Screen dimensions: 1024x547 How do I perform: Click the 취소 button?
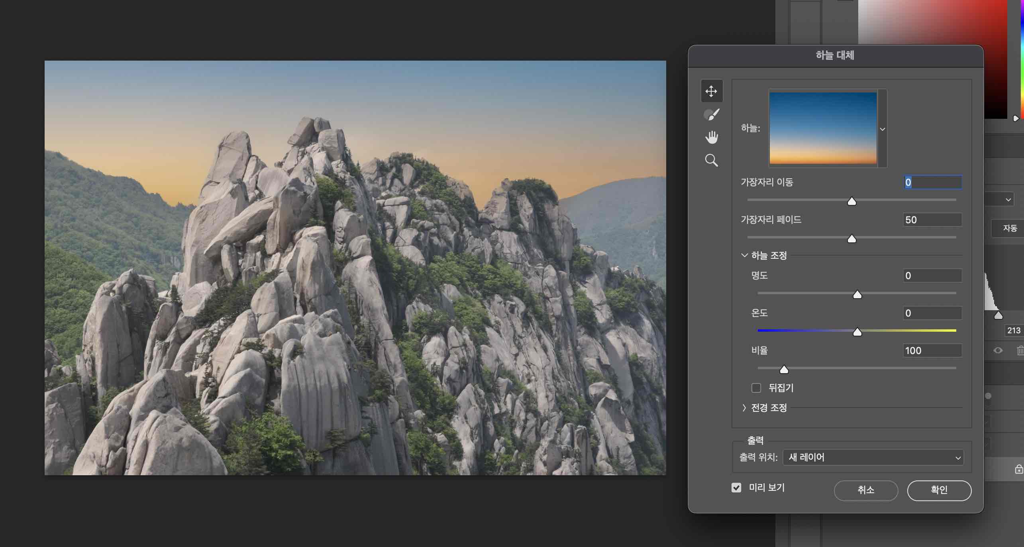[865, 490]
